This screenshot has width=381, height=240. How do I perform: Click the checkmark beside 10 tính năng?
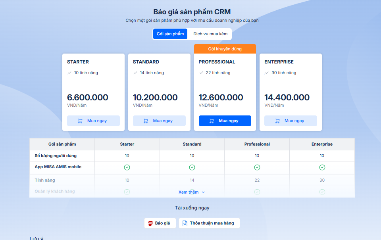[69, 73]
